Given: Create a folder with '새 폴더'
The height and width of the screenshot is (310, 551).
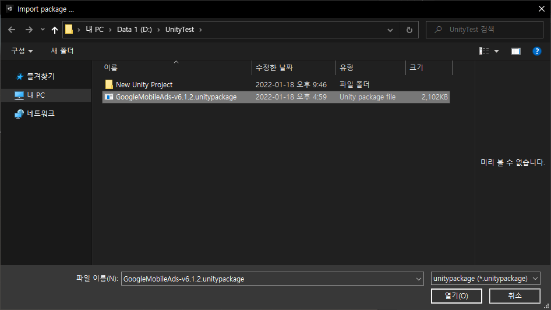Looking at the screenshot, I should [x=62, y=51].
